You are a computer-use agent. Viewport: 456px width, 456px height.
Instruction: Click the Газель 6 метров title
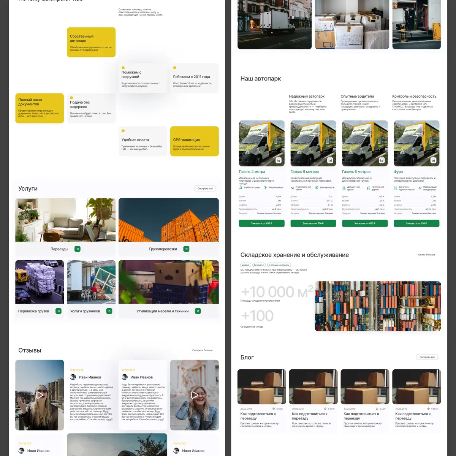click(x=356, y=172)
